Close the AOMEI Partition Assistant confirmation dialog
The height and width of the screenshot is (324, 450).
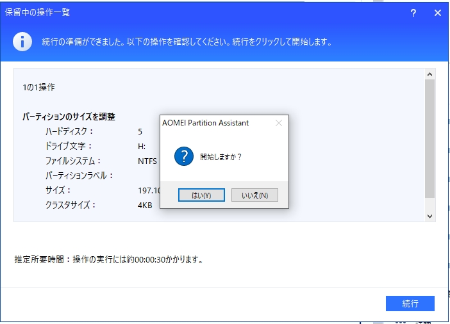coord(278,124)
